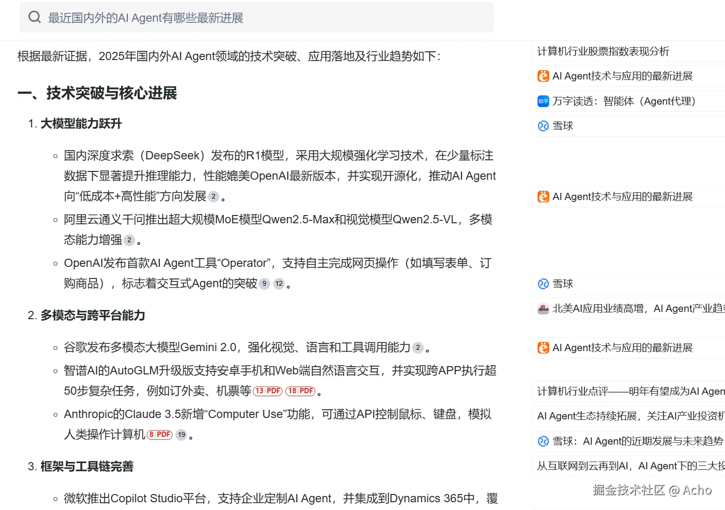
Task: Open the source card 雪球：AI Agent的近期发展与未来趋势
Action: coord(628,441)
